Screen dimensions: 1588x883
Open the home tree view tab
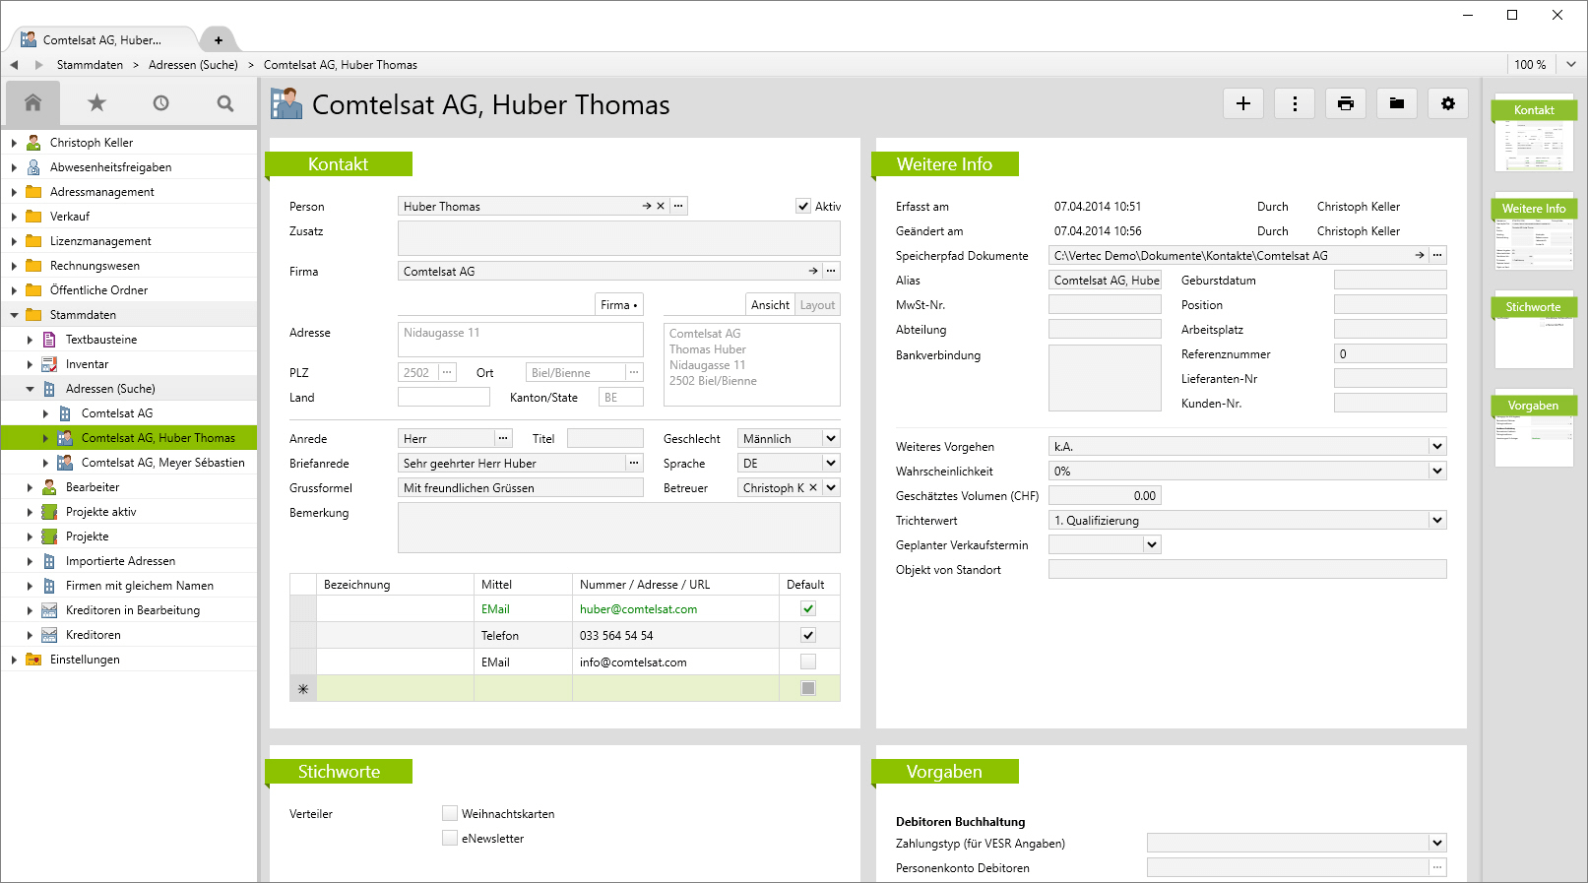click(x=32, y=102)
